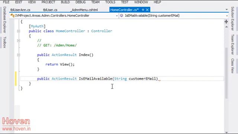The height and width of the screenshot is (134, 238).
Task: Click the Index() method name
Action: [86, 55]
